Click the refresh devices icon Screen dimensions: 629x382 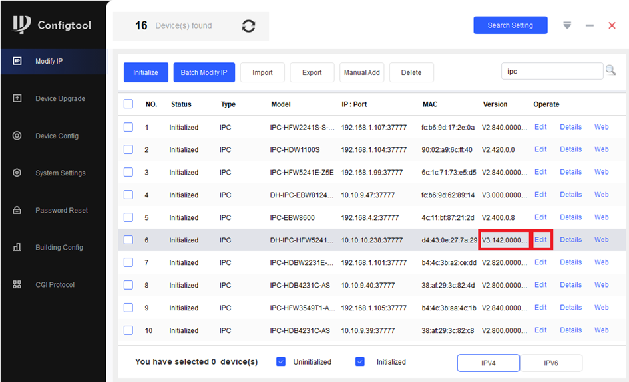(248, 26)
